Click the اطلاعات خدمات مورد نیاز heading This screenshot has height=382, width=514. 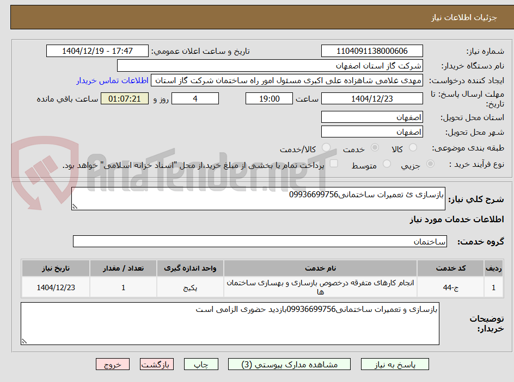coord(457,219)
